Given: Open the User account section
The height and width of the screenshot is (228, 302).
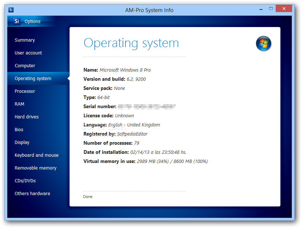Looking at the screenshot, I should click(x=28, y=53).
